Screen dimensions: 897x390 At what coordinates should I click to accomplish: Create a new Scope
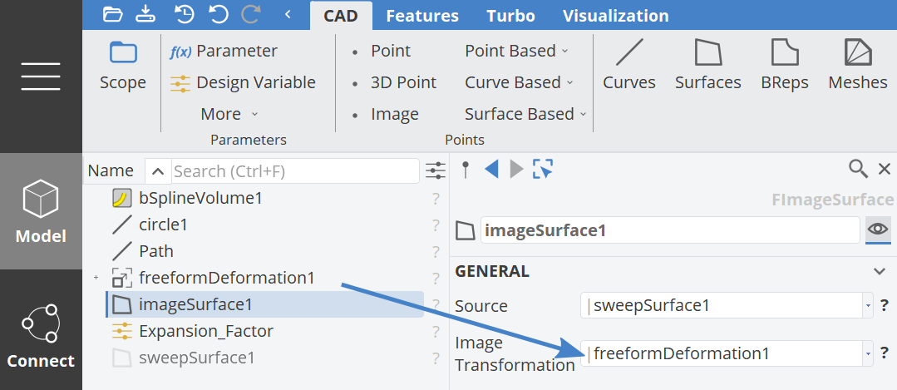pos(123,67)
